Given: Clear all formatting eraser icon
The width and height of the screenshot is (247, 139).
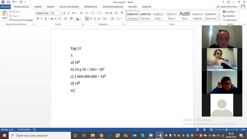Looking at the screenshot, I should [x=81, y=13].
